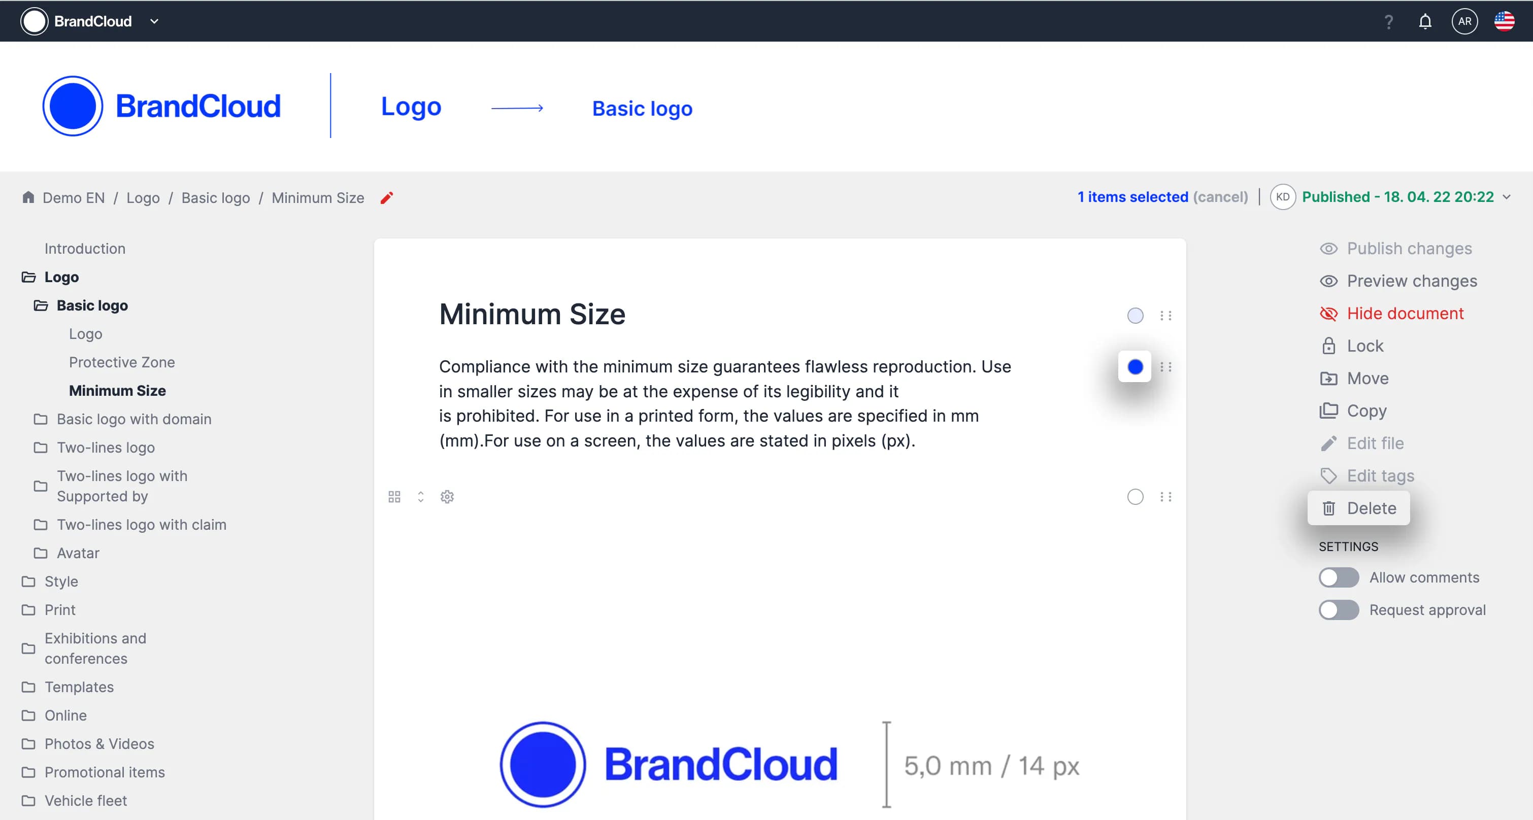Image resolution: width=1533 pixels, height=820 pixels.
Task: Click the up-down reorder arrows on the image block
Action: point(421,496)
